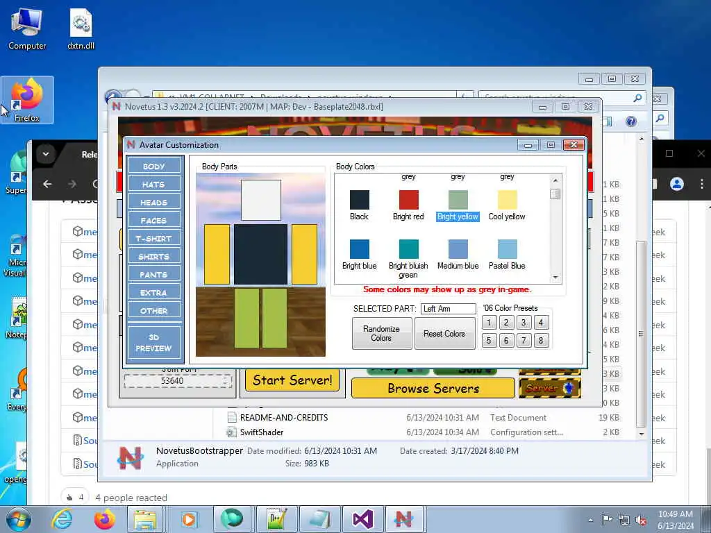Open the T-Shirt tab
The image size is (711, 533).
(x=154, y=239)
